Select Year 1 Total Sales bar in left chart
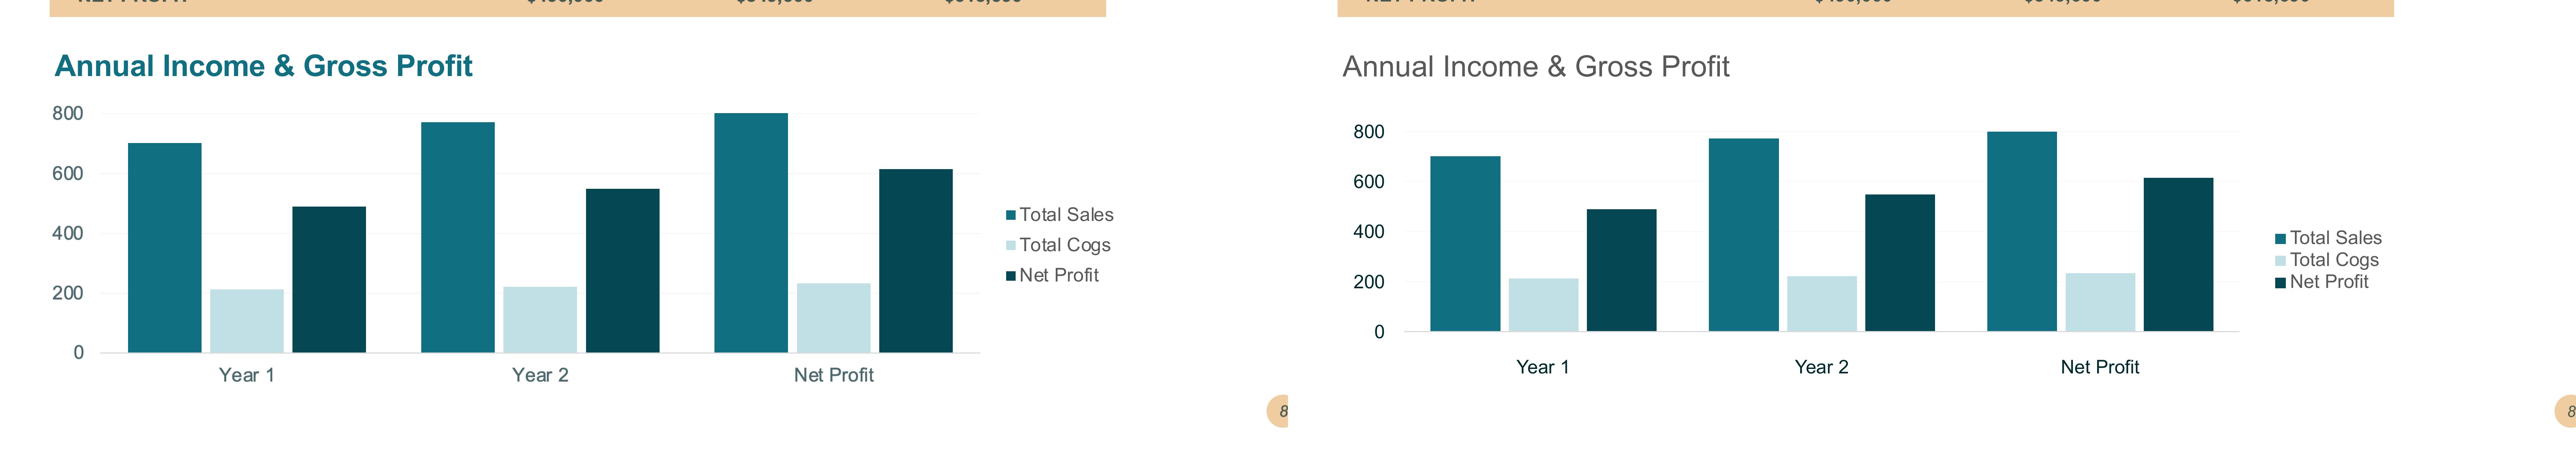Screen dimensions: 2576x454 (165, 247)
